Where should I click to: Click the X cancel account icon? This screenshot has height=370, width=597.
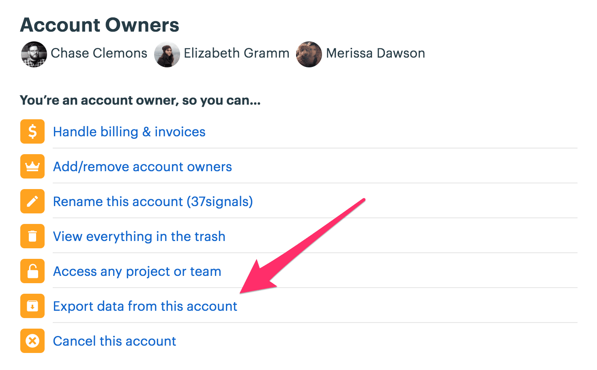click(x=32, y=341)
